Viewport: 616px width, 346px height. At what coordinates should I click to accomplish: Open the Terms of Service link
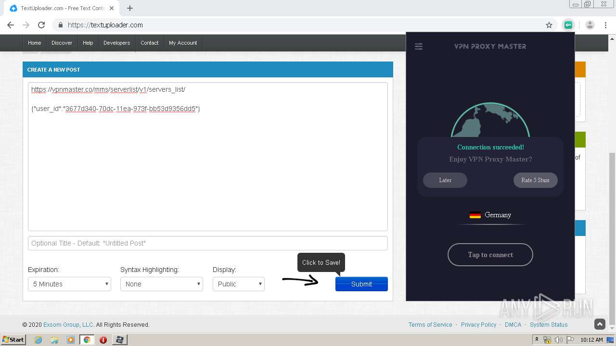click(x=430, y=325)
